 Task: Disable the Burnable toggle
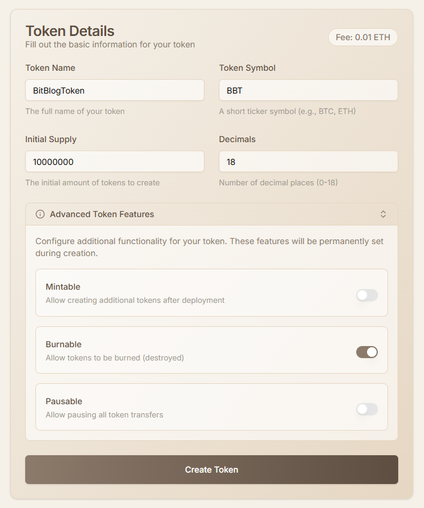pos(367,352)
